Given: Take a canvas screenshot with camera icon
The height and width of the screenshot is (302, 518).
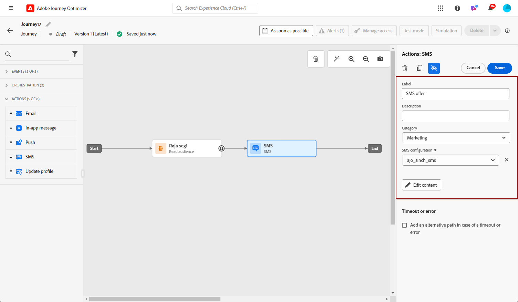Looking at the screenshot, I should click(x=380, y=59).
